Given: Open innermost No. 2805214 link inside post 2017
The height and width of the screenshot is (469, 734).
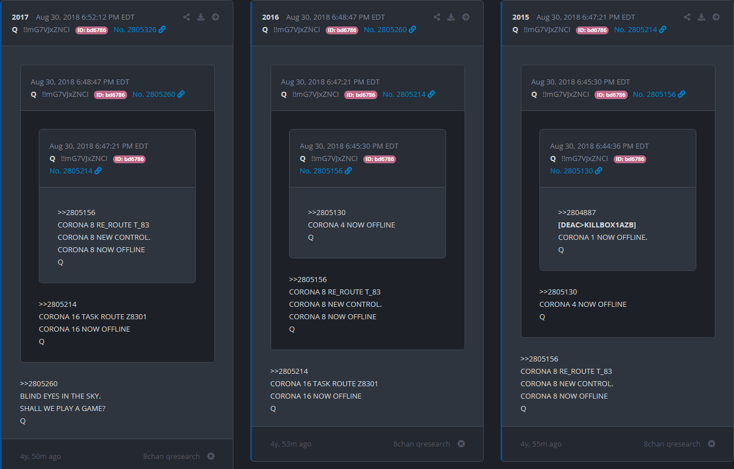Looking at the screenshot, I should click(x=76, y=171).
